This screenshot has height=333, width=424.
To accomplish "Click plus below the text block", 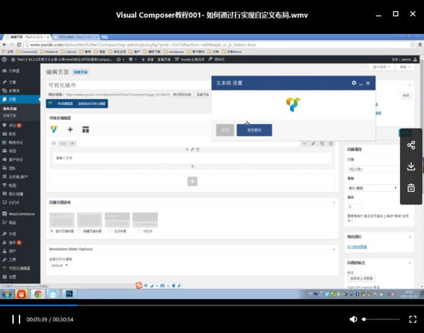I will 192,166.
